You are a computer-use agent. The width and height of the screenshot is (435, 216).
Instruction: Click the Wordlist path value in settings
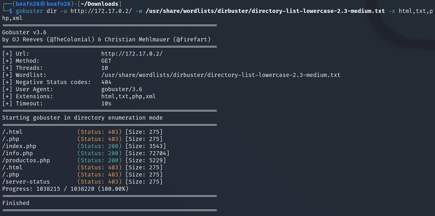[x=221, y=75]
